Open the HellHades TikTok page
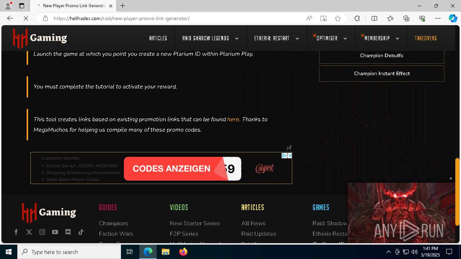This screenshot has height=259, width=461. click(x=81, y=232)
